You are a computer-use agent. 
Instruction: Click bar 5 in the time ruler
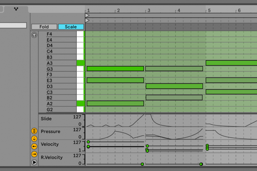[209, 11]
